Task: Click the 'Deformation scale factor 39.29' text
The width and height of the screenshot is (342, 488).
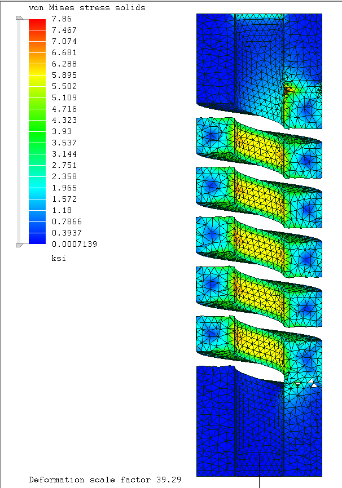Action: tap(105, 480)
